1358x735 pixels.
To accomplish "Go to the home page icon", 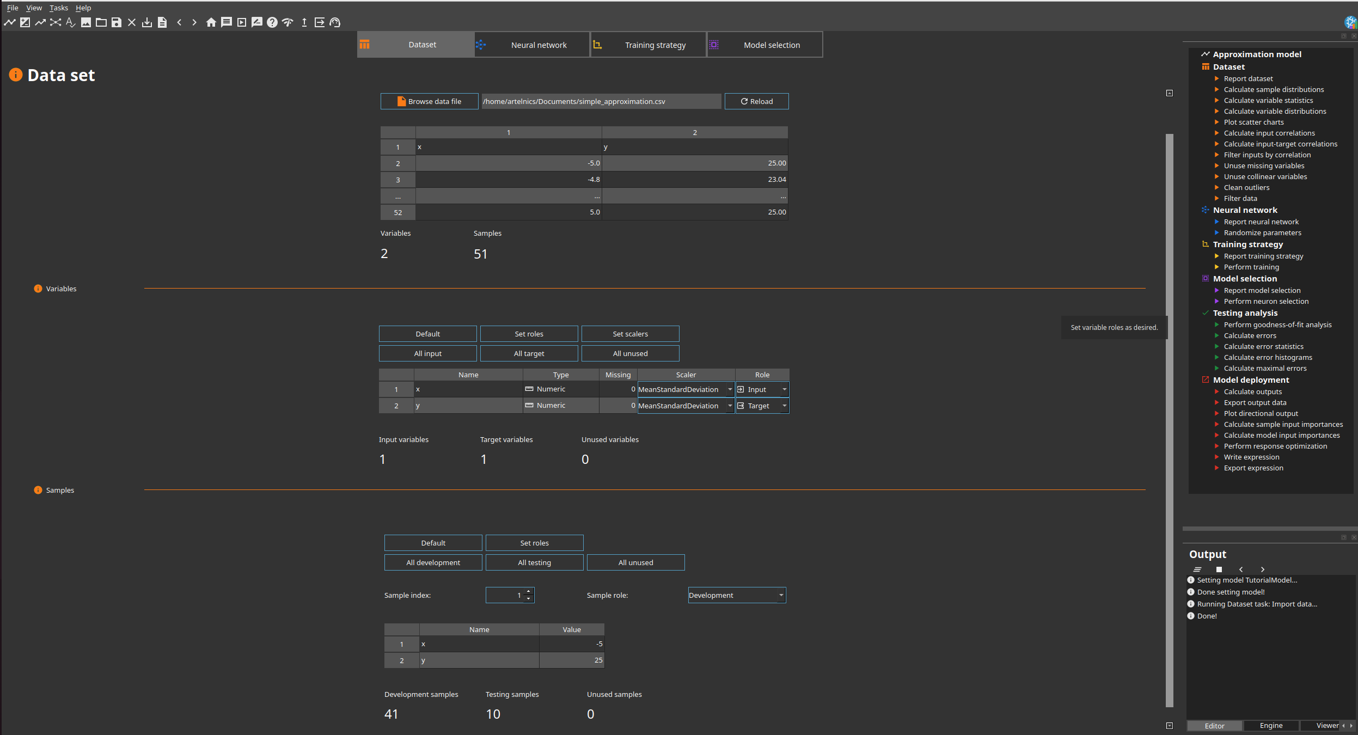I will (211, 22).
